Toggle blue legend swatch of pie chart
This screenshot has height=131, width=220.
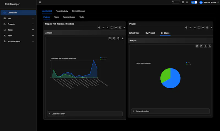tap(187, 63)
